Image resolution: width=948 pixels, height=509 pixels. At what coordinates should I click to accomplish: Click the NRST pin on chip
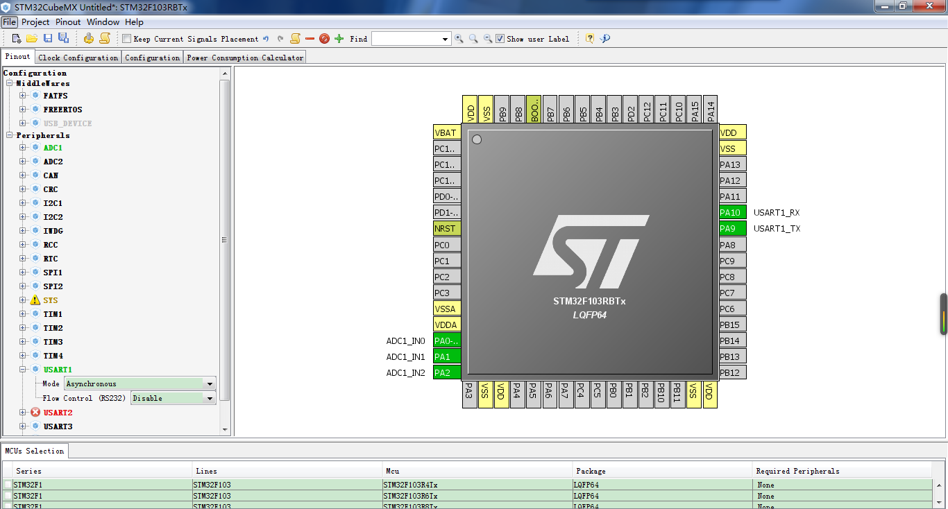pos(447,228)
